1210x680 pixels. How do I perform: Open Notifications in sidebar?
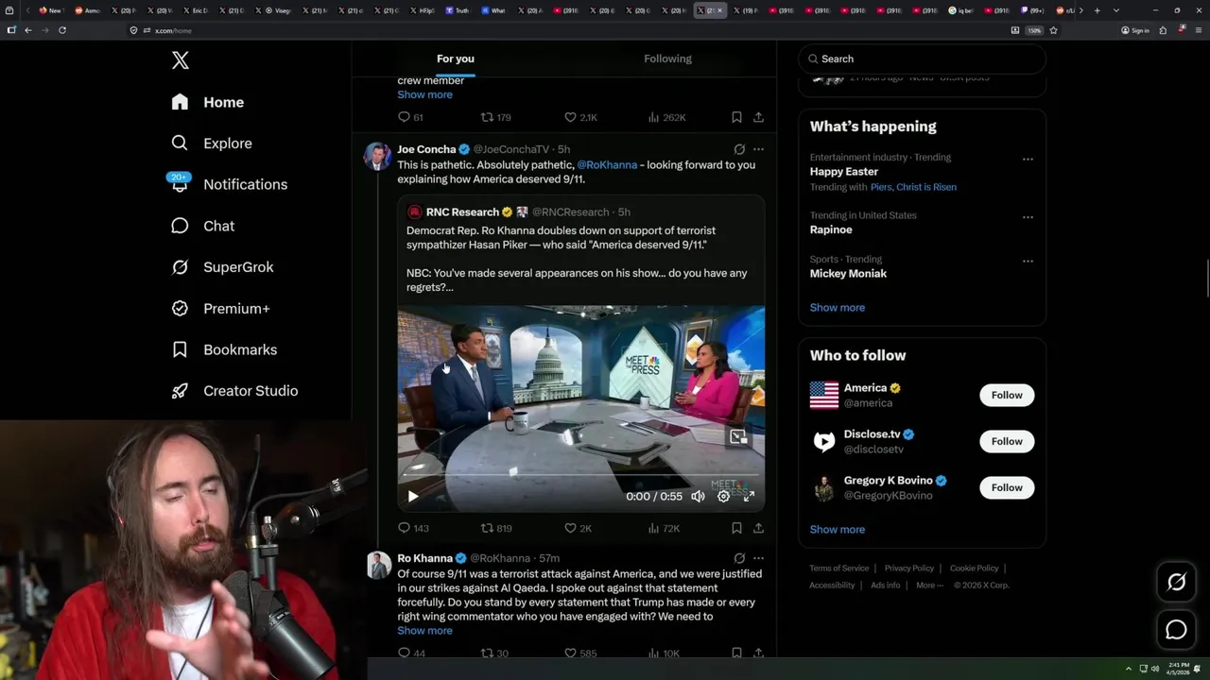(x=228, y=184)
